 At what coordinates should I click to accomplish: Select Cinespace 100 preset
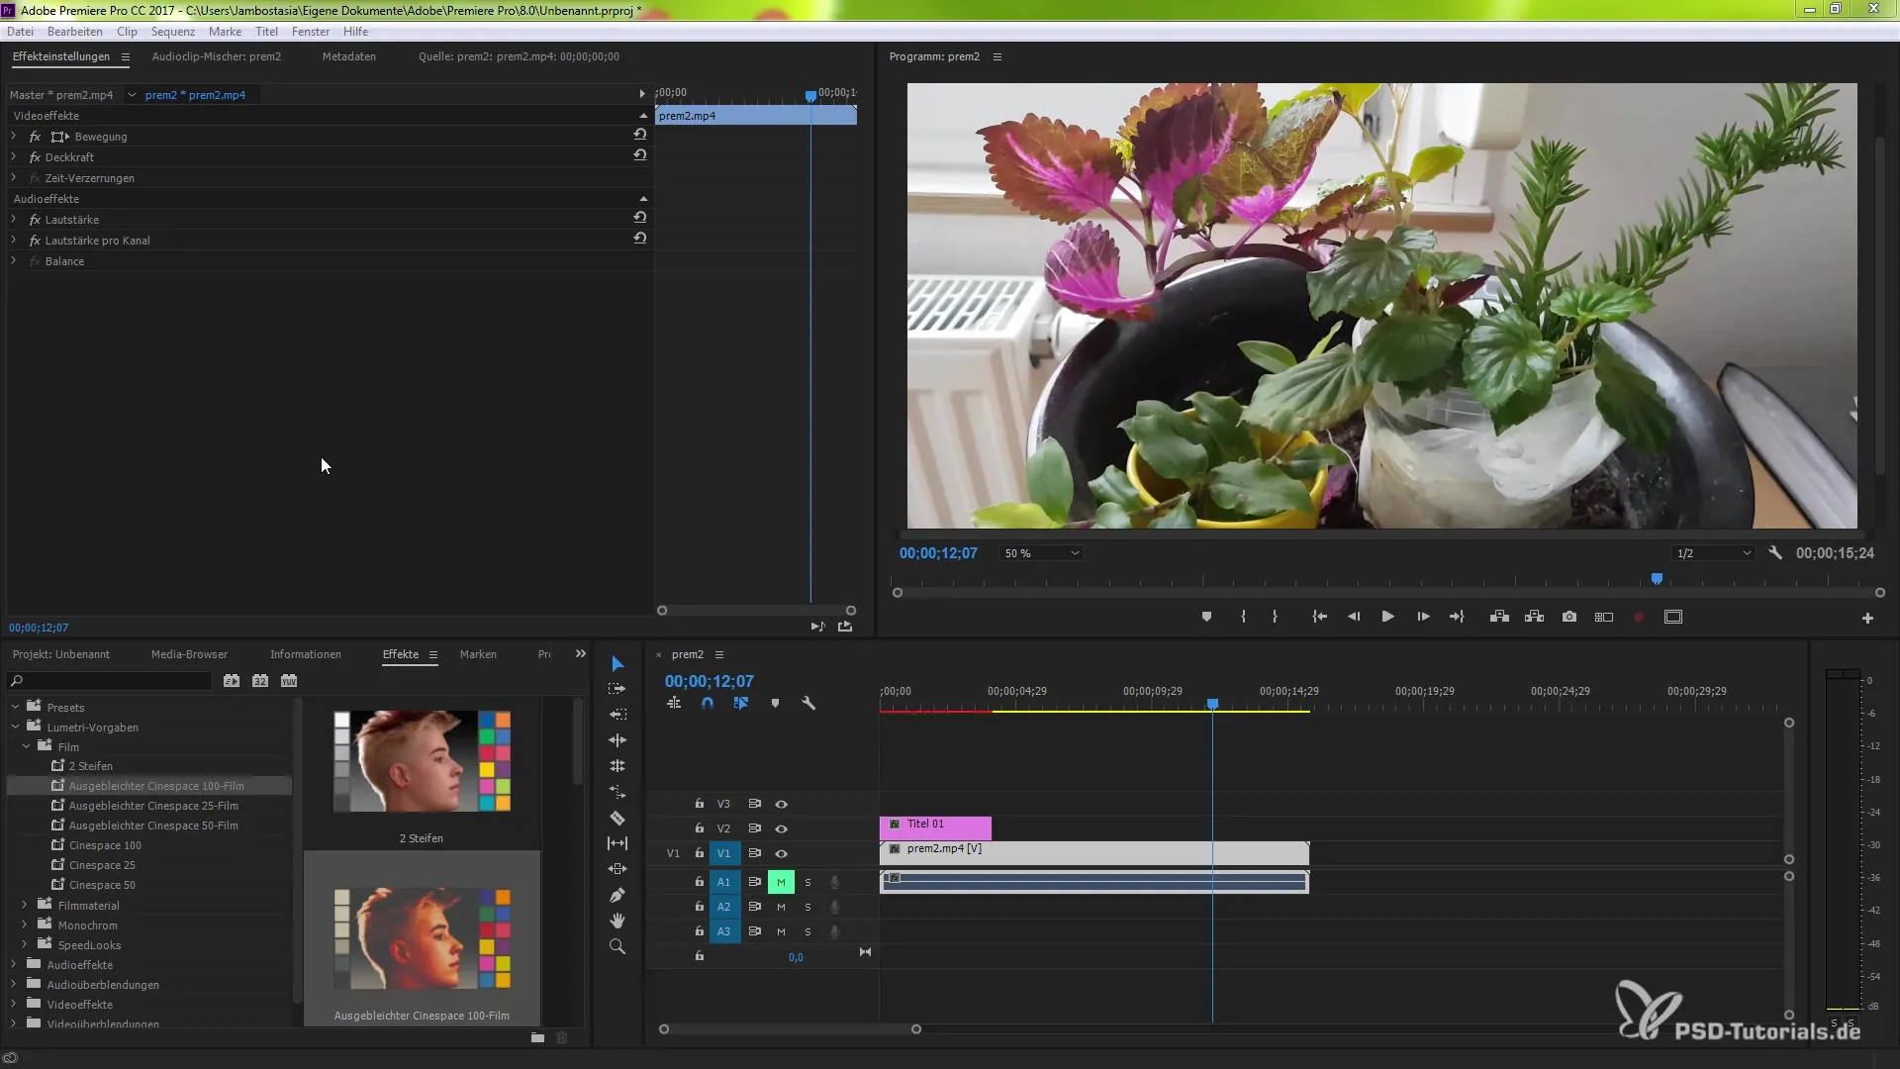tap(105, 845)
